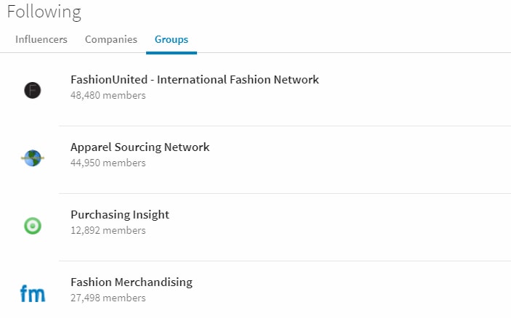This screenshot has width=511, height=318.
Task: Click the Purchasing Insight green target icon
Action: pyautogui.click(x=33, y=226)
